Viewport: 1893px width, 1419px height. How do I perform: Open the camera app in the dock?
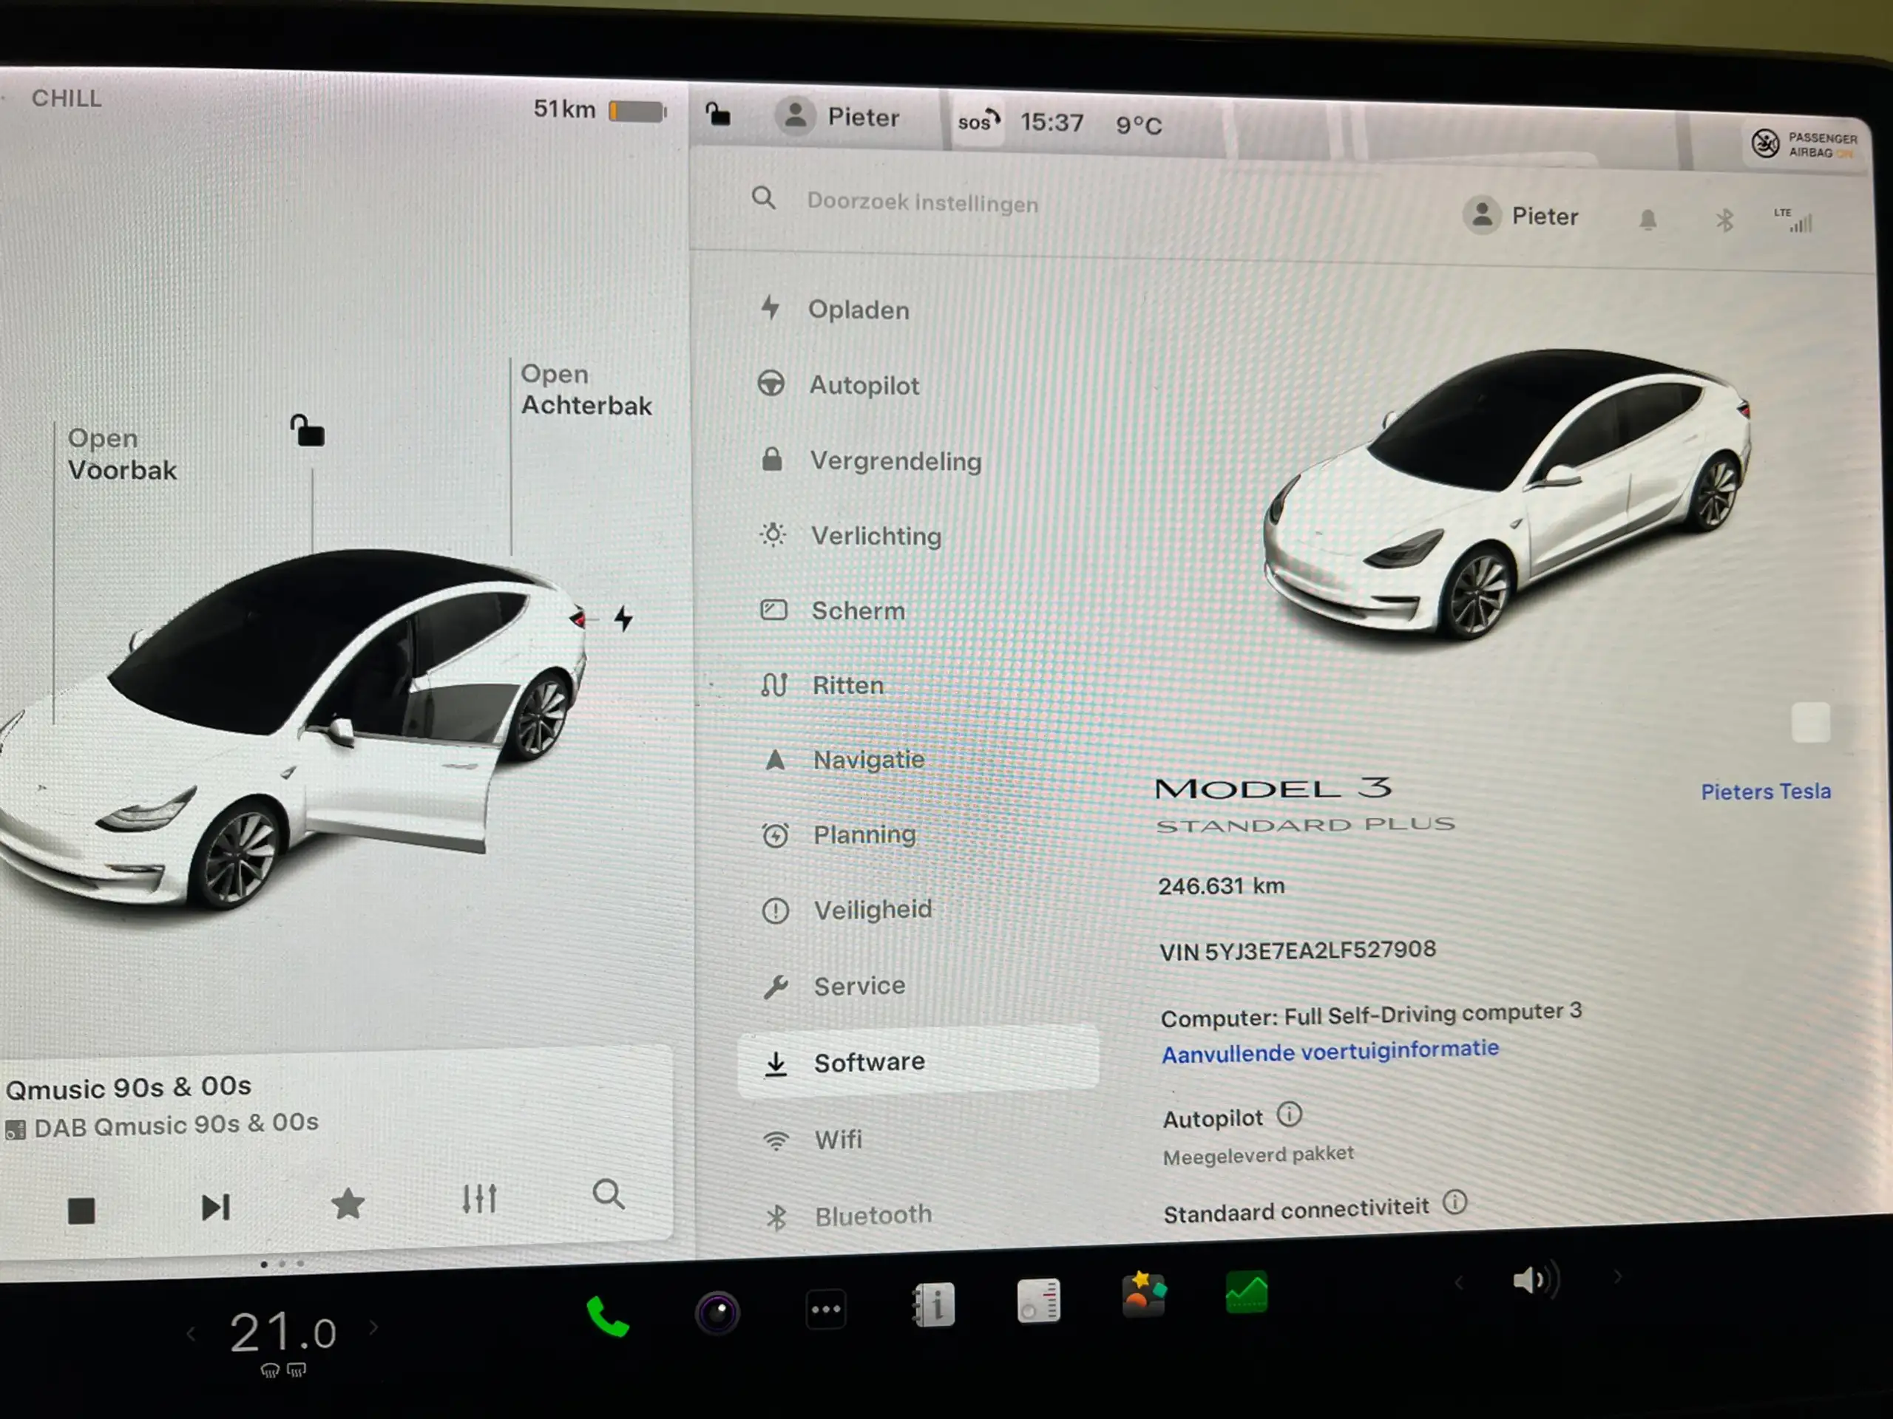717,1312
